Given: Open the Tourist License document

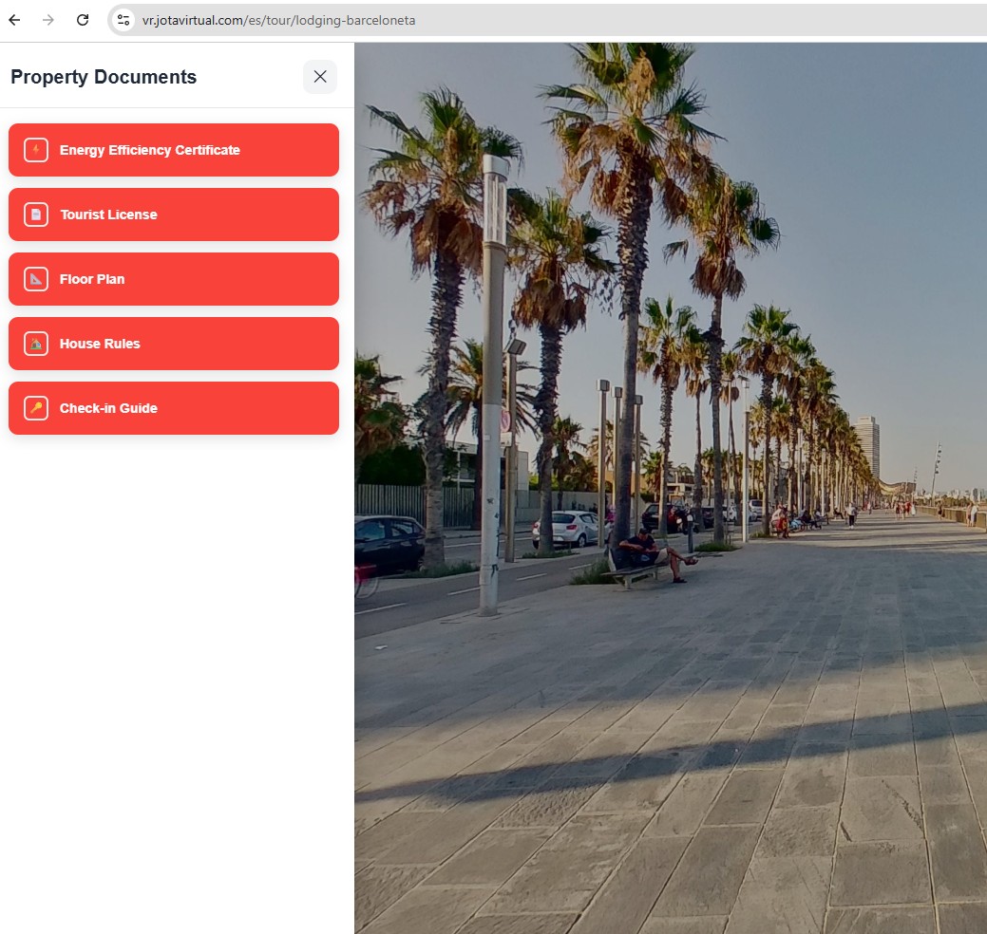Looking at the screenshot, I should point(174,215).
